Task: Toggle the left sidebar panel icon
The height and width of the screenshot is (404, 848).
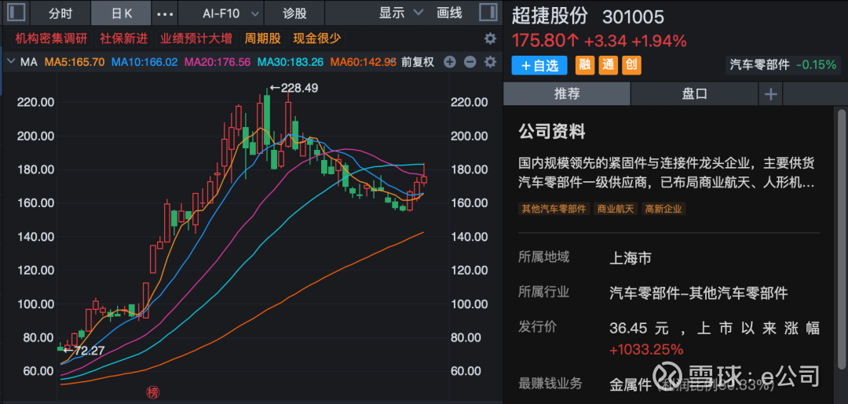Action: coord(16,13)
